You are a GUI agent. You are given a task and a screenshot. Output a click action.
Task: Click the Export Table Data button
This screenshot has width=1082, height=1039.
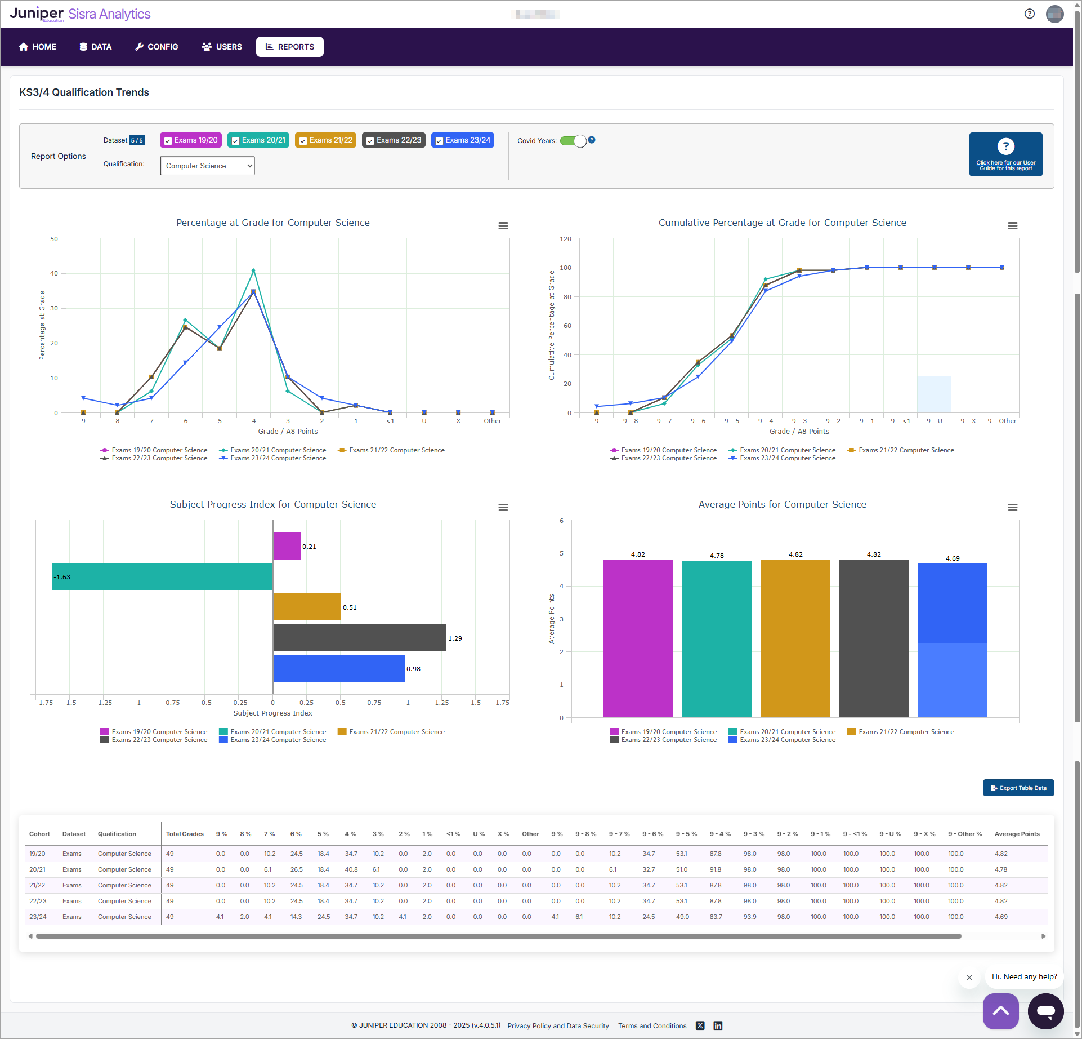pos(1018,788)
